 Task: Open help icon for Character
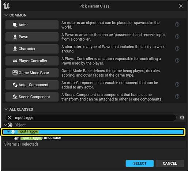tap(177, 48)
